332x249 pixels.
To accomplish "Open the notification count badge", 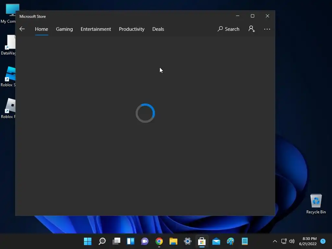I will (323, 241).
